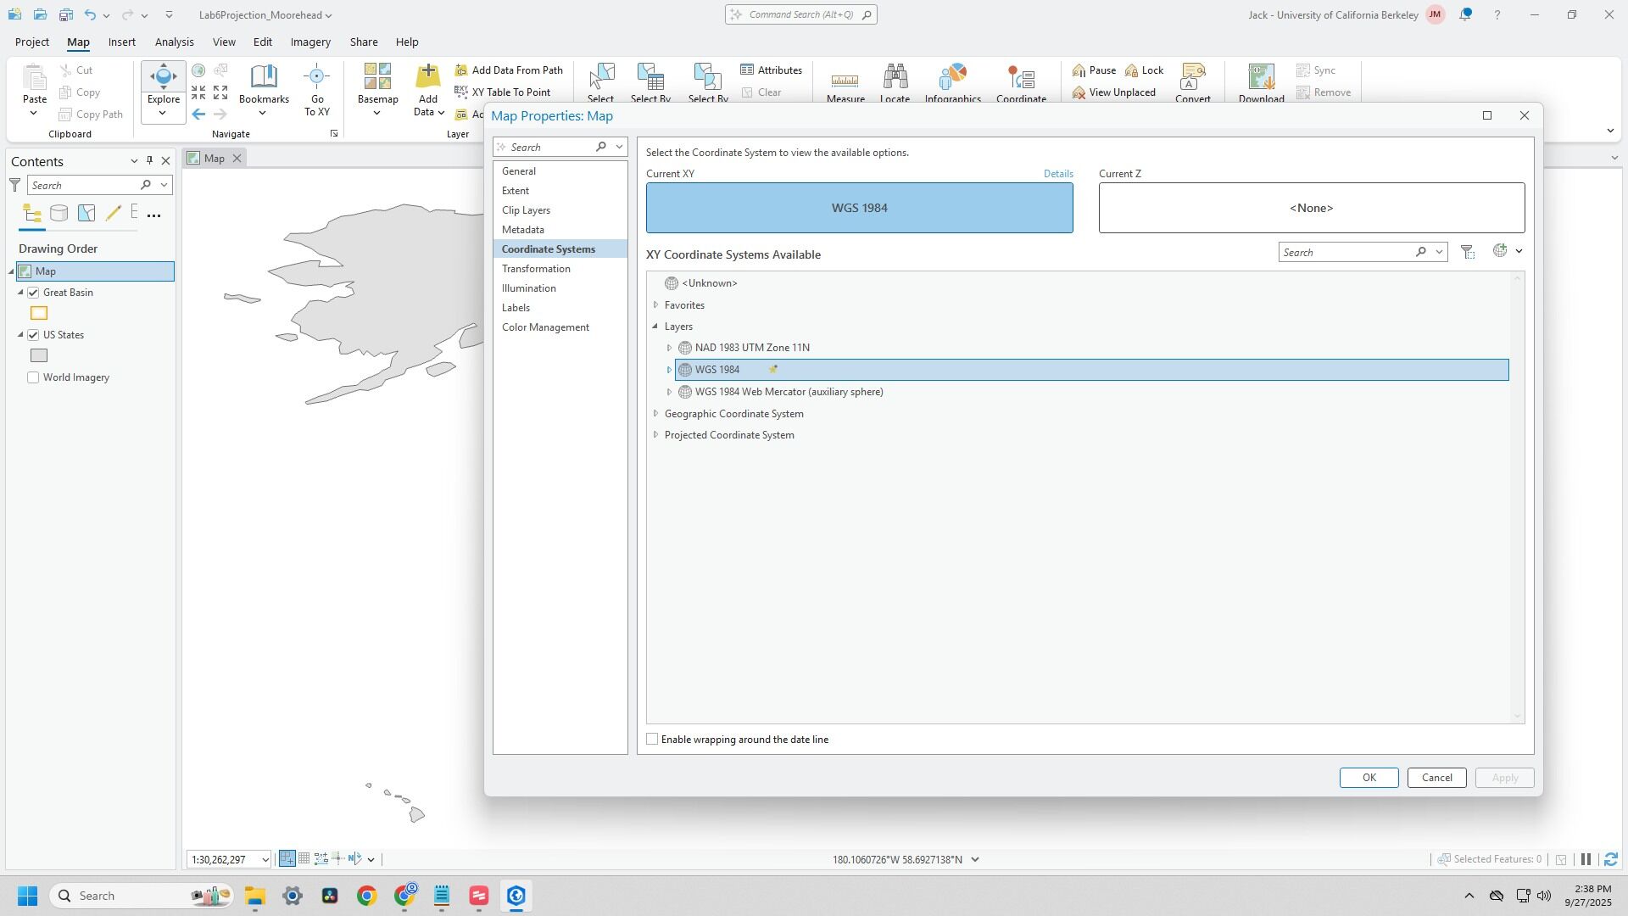
Task: Expand the Projected Coordinate System folder
Action: (655, 435)
